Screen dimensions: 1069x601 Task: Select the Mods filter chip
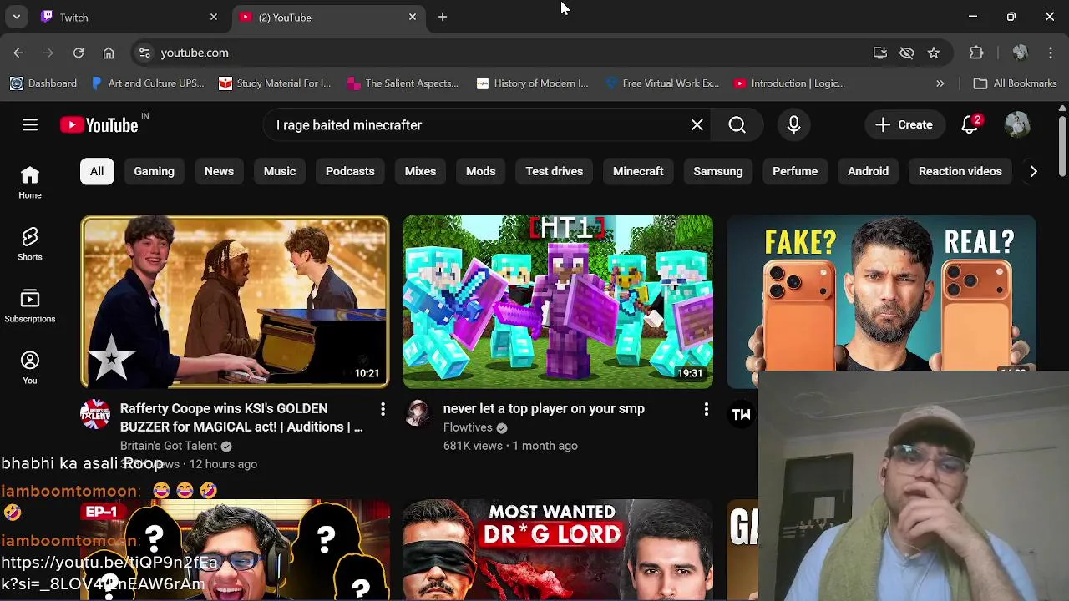point(480,171)
